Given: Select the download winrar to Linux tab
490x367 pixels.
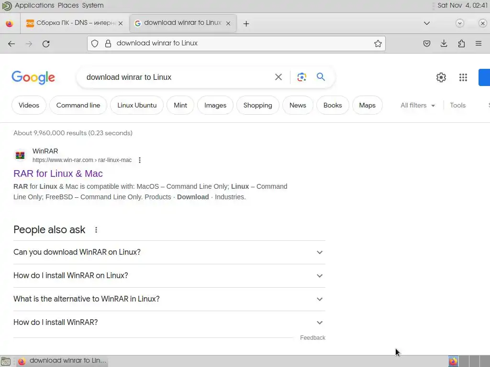Looking at the screenshot, I should click(183, 23).
